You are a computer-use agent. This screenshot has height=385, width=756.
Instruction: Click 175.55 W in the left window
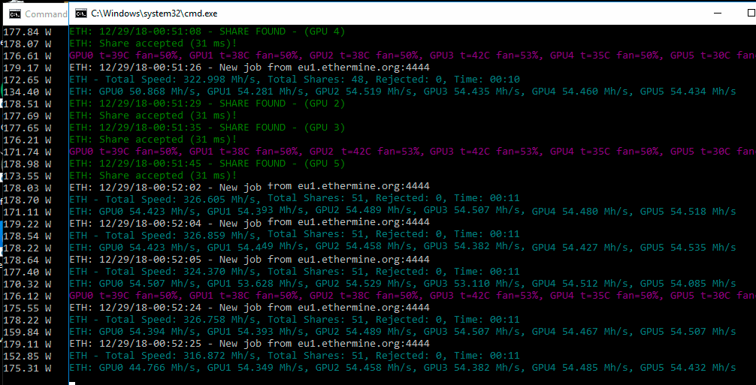(28, 308)
